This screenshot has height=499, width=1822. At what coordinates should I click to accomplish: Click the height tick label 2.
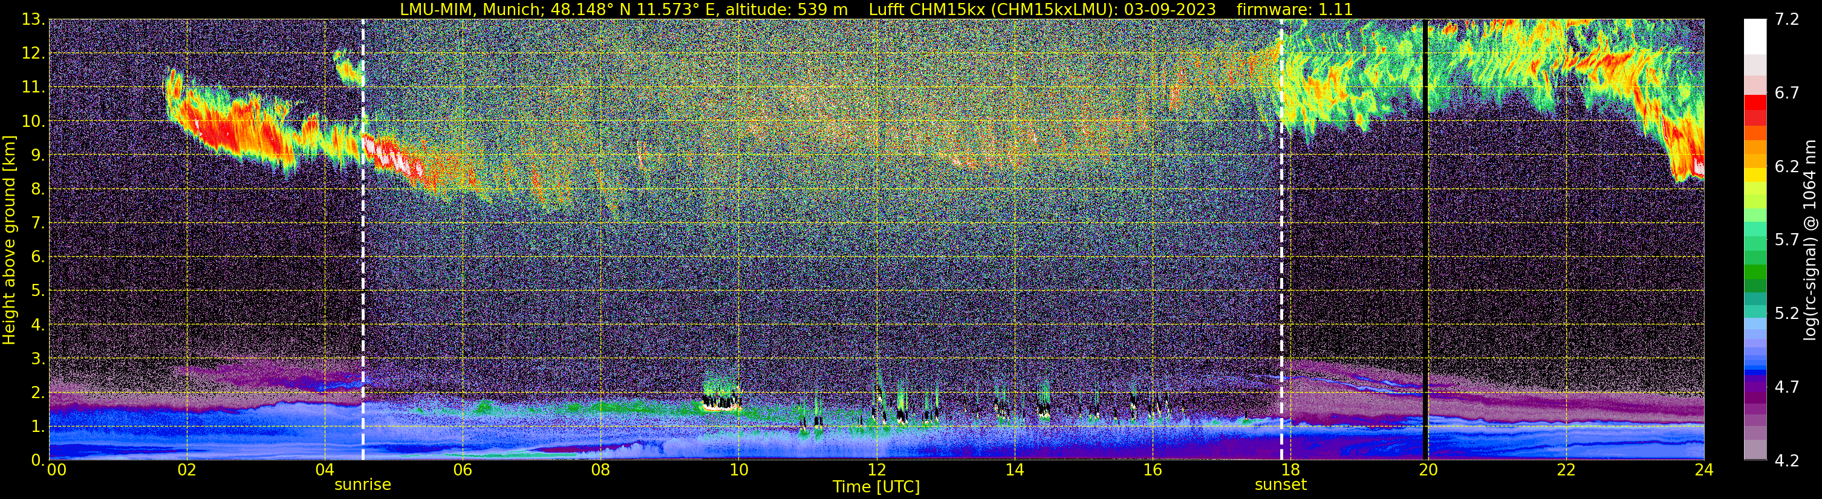point(37,393)
